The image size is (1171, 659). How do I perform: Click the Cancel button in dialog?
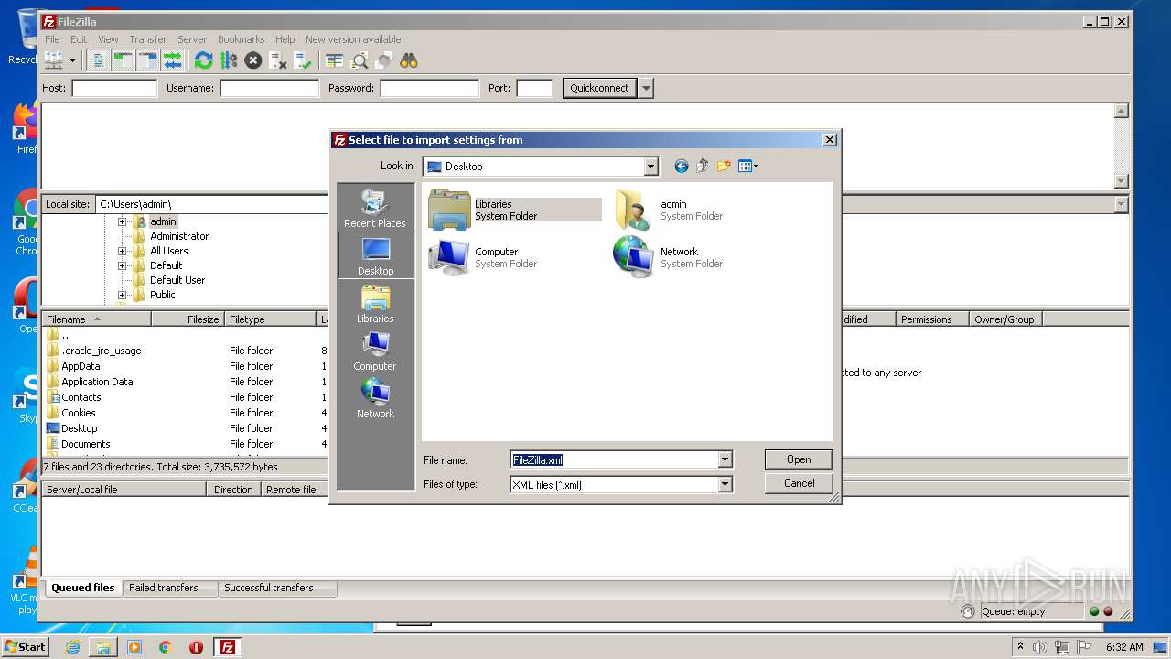(799, 483)
